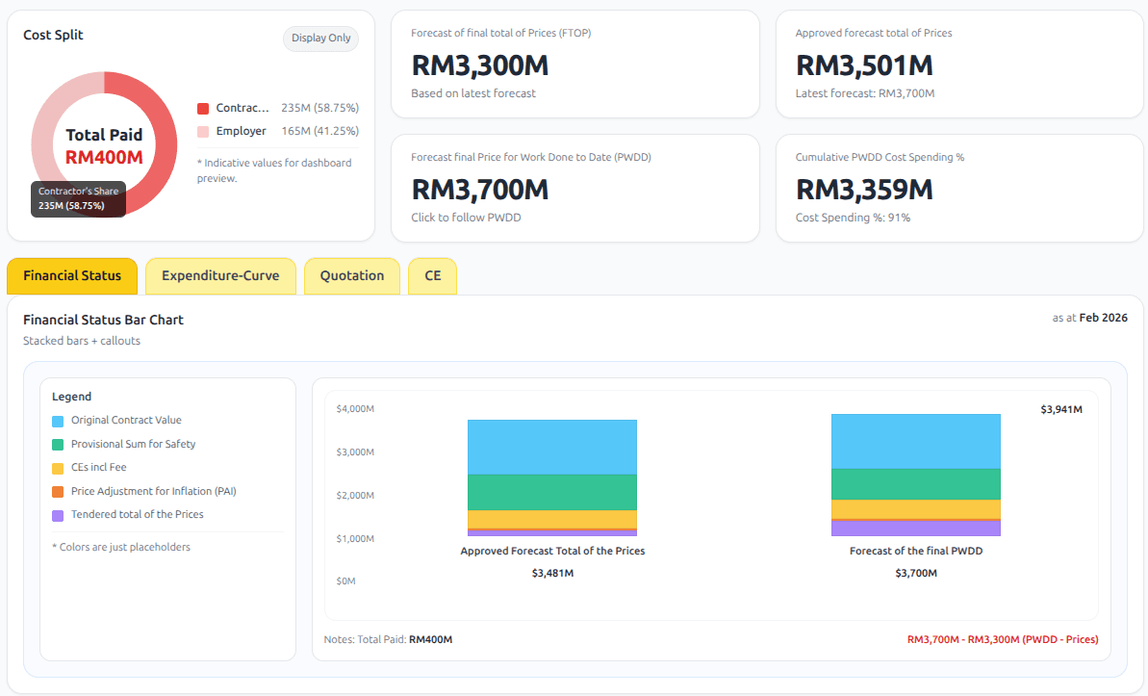The height and width of the screenshot is (696, 1148).
Task: Click the 'Colors are just placeholders' note
Action: [x=121, y=548]
